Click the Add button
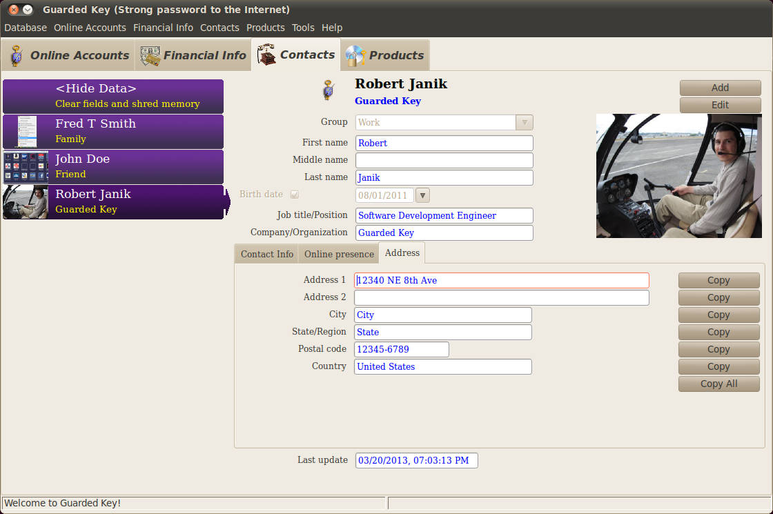Screen dimensions: 773x514 [x=721, y=88]
